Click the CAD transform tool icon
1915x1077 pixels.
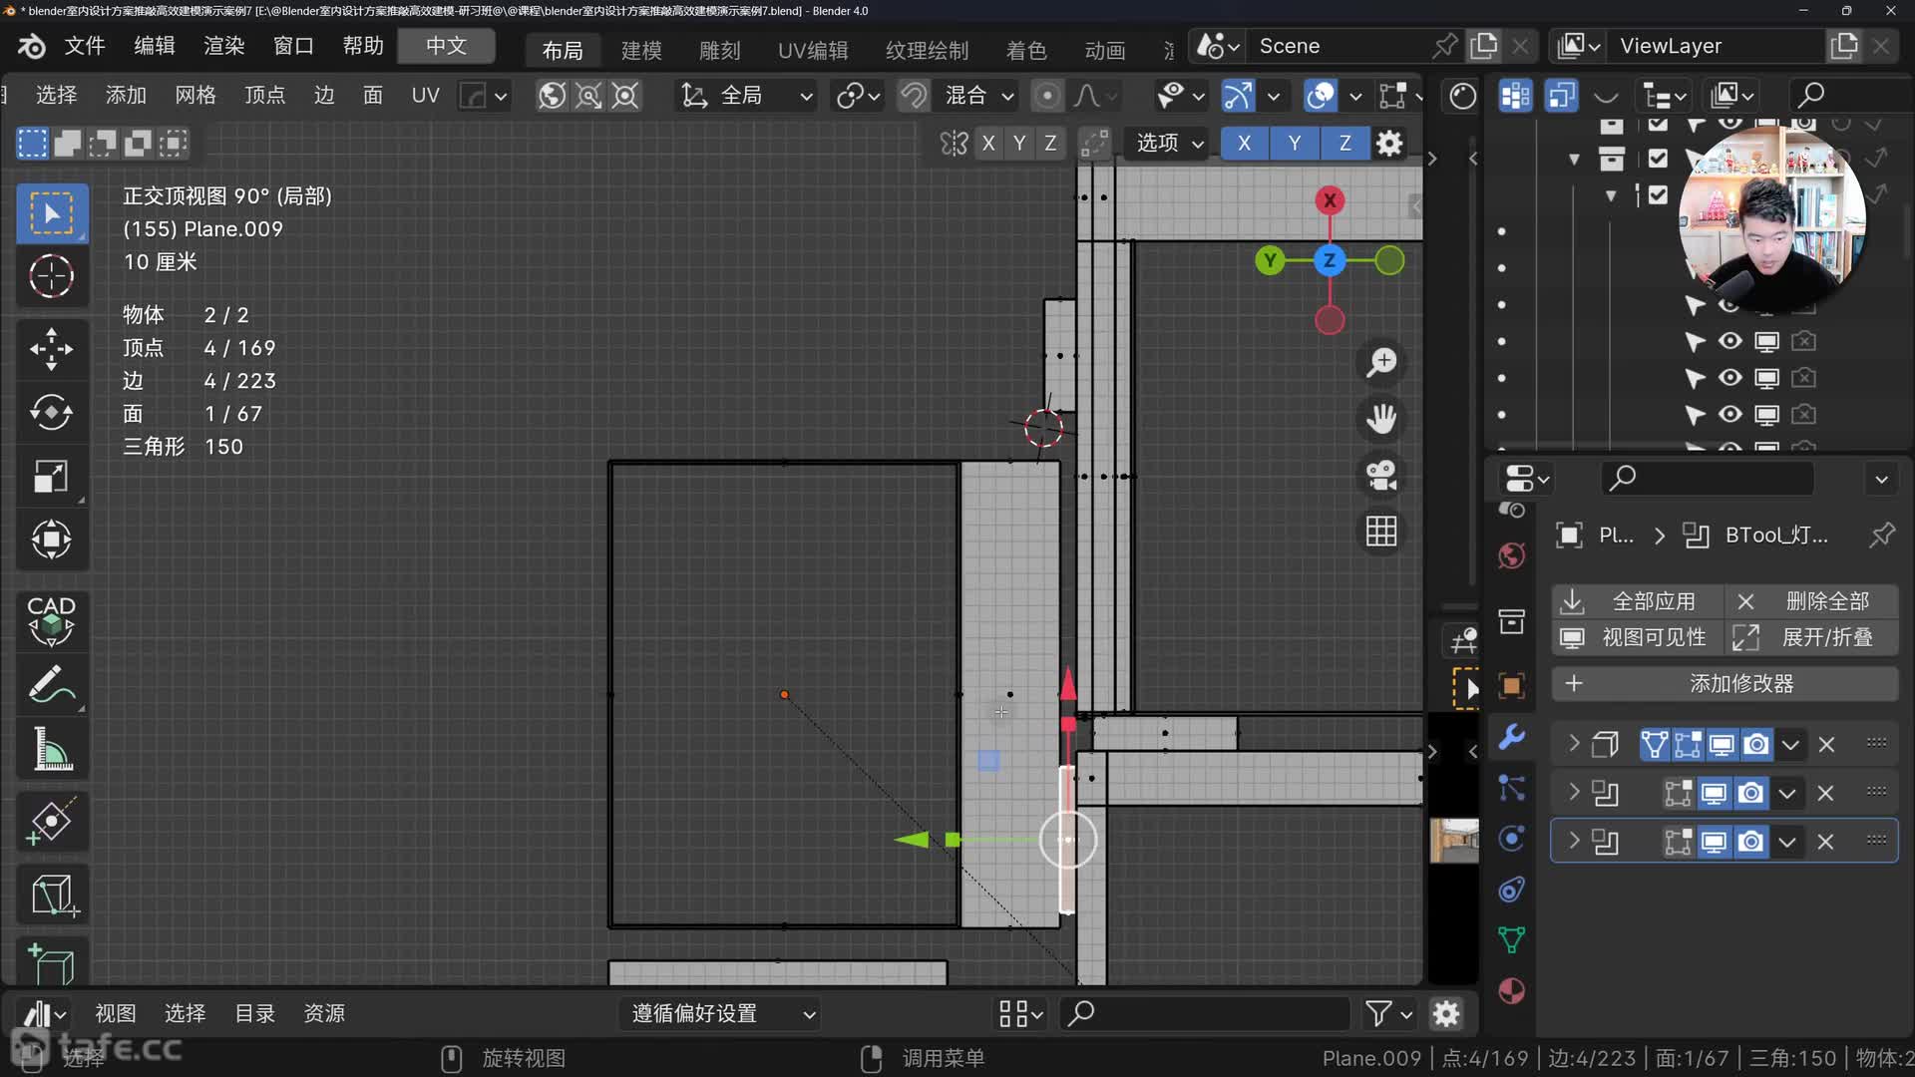click(51, 620)
